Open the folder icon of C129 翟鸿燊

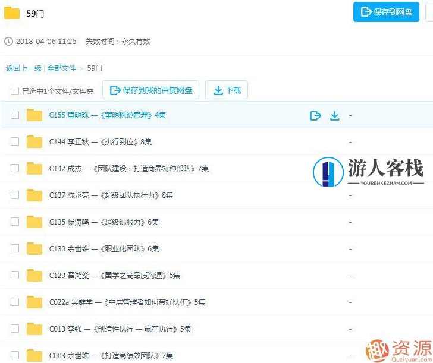pyautogui.click(x=34, y=275)
